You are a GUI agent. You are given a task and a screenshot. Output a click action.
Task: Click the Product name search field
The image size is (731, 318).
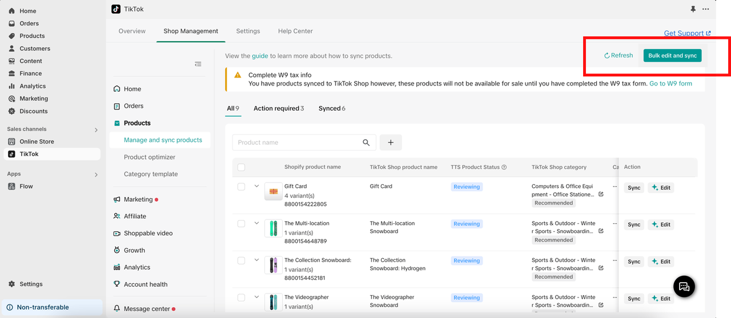tap(297, 142)
